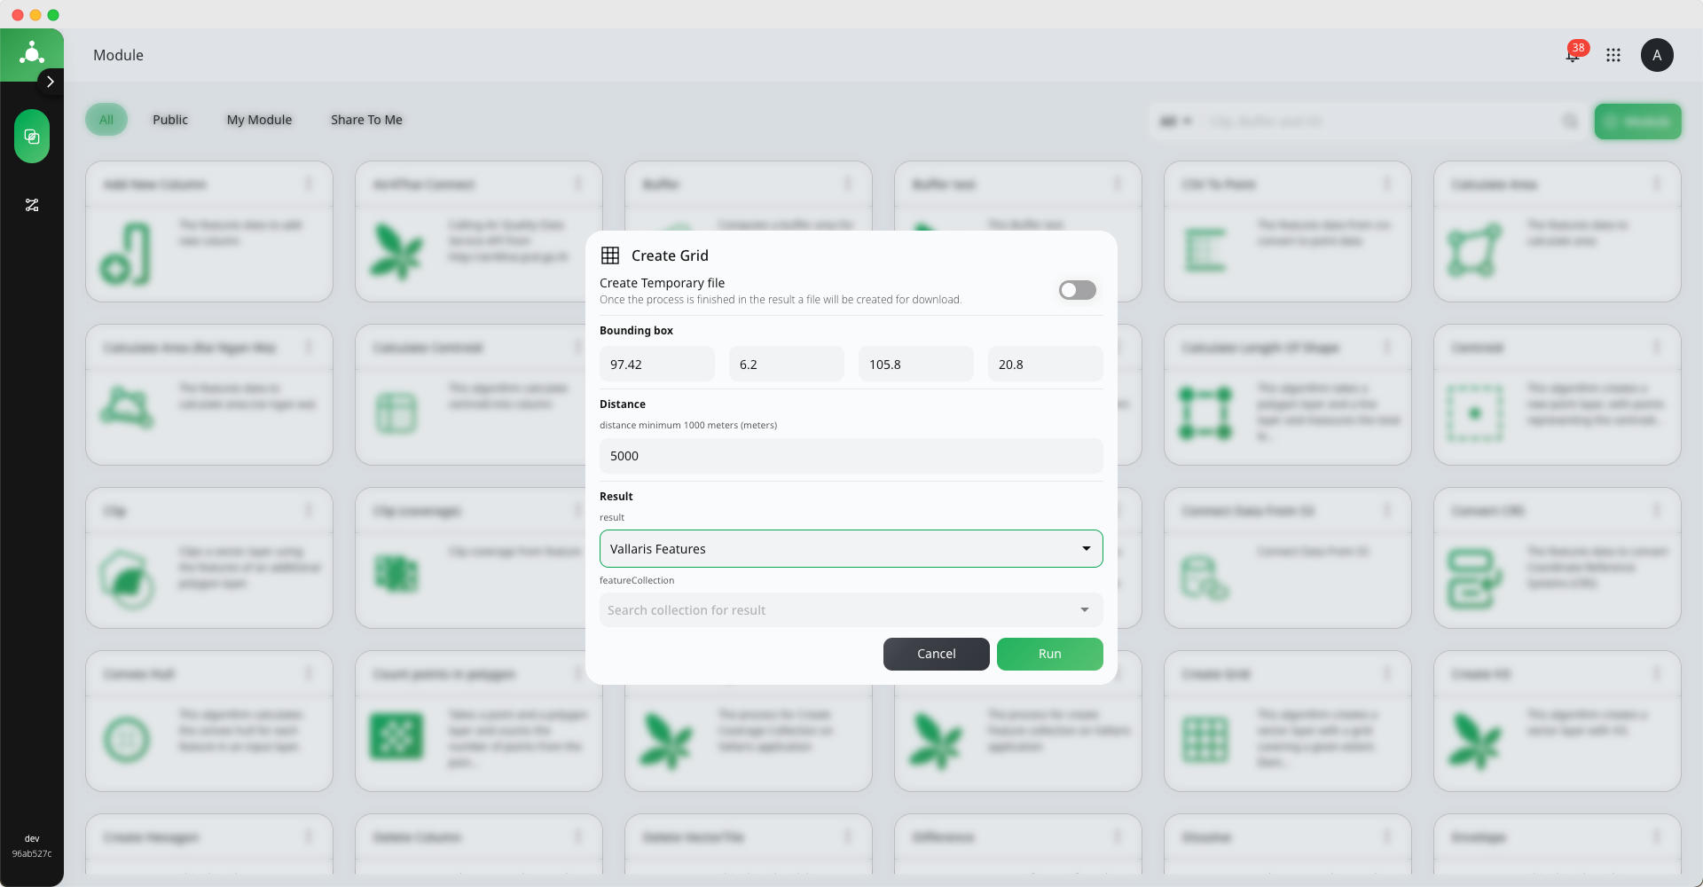Screen dimensions: 1703x887
Task: Click the grid icon beside Create Grid title
Action: pyautogui.click(x=610, y=255)
